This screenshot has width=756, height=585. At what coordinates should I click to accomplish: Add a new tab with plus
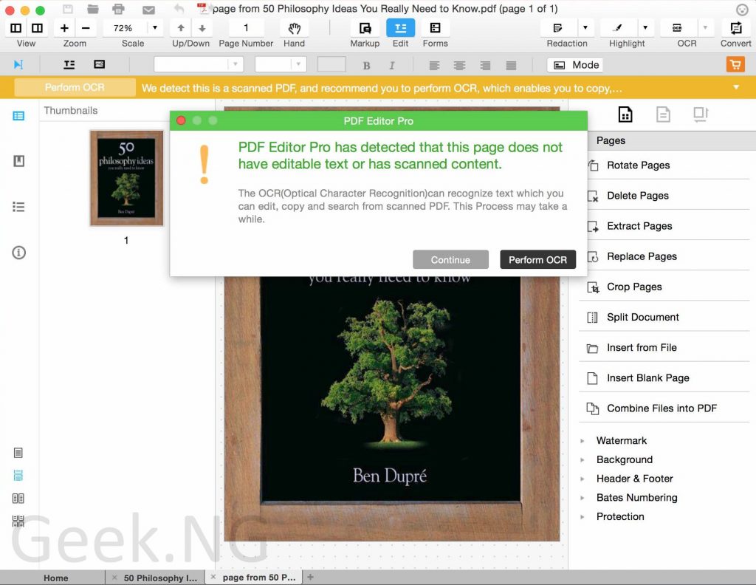tap(311, 578)
